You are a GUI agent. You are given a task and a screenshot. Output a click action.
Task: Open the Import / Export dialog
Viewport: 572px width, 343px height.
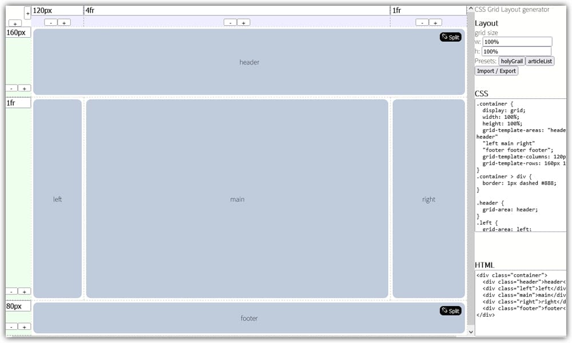pyautogui.click(x=496, y=71)
